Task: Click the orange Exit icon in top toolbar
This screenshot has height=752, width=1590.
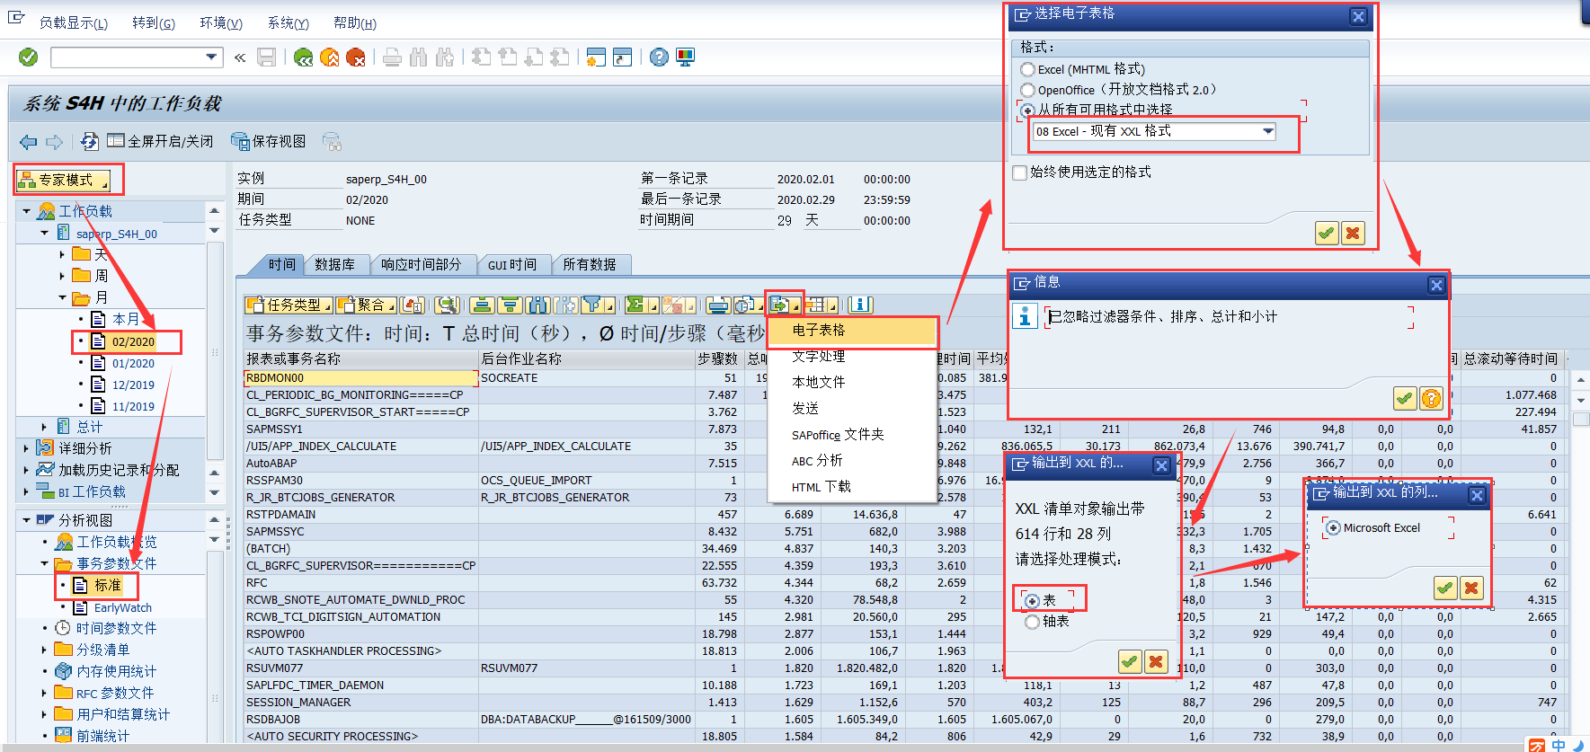Action: click(x=330, y=58)
